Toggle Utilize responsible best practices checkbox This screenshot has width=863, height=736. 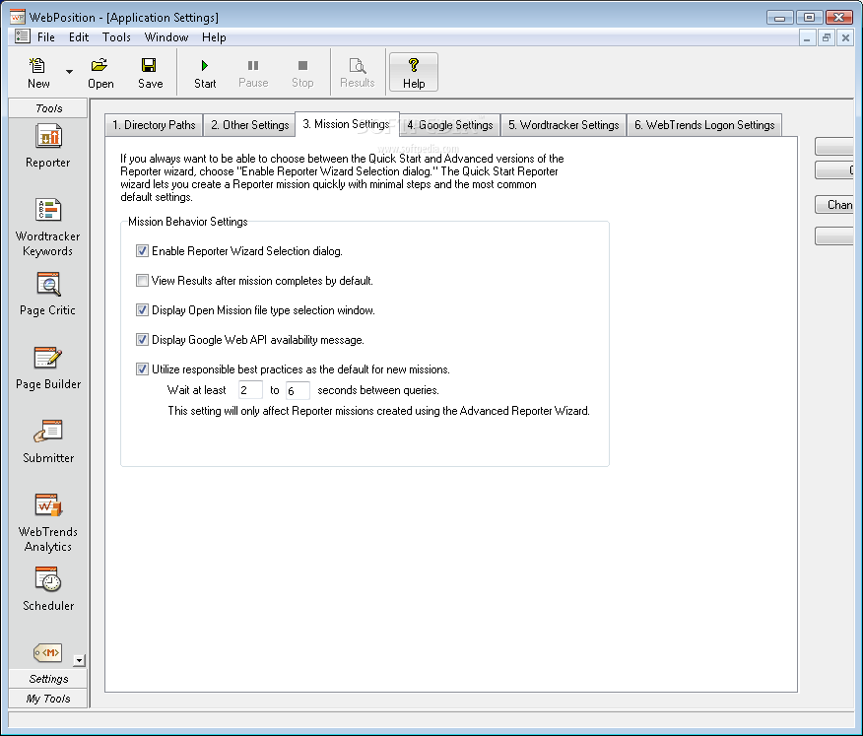click(142, 369)
